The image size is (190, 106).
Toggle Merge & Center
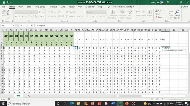tap(73, 16)
